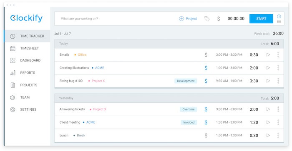Image resolution: width=292 pixels, height=151 pixels.
Task: Open more options for Client meeting entry
Action: [x=278, y=122]
